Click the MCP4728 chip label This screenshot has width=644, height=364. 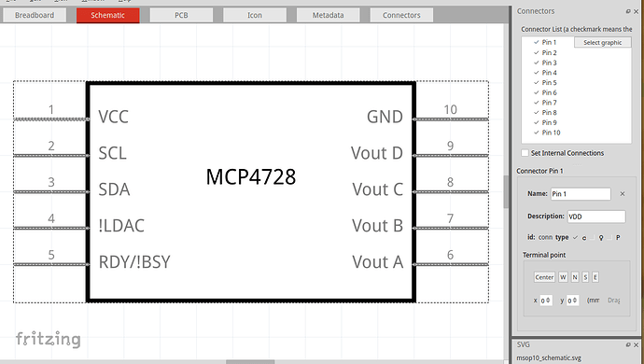point(250,177)
